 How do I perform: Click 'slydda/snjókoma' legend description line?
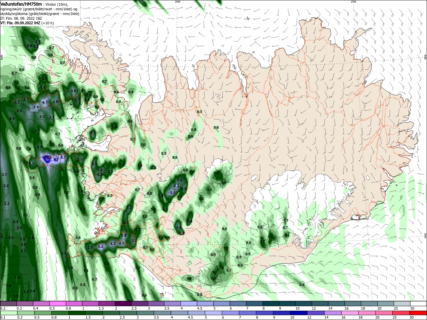(x=40, y=14)
